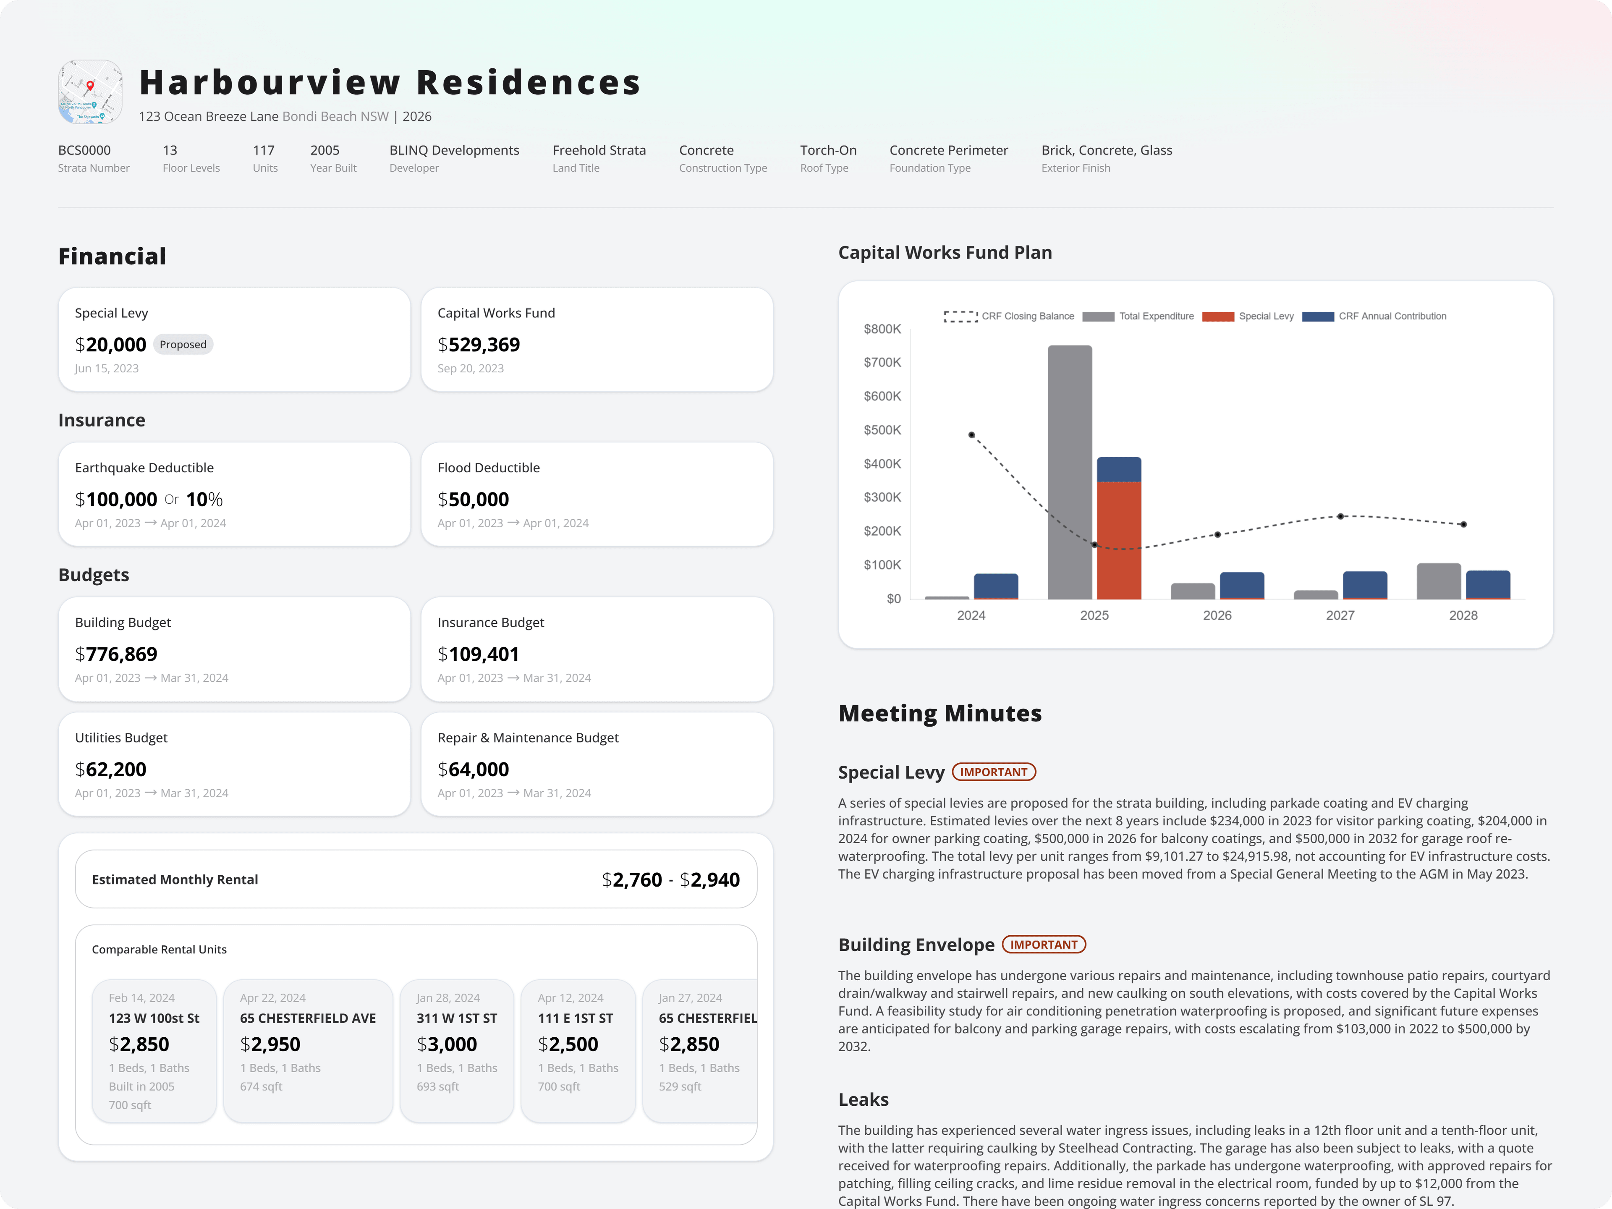Click the Torch-On roof type value
This screenshot has width=1612, height=1209.
(x=829, y=150)
